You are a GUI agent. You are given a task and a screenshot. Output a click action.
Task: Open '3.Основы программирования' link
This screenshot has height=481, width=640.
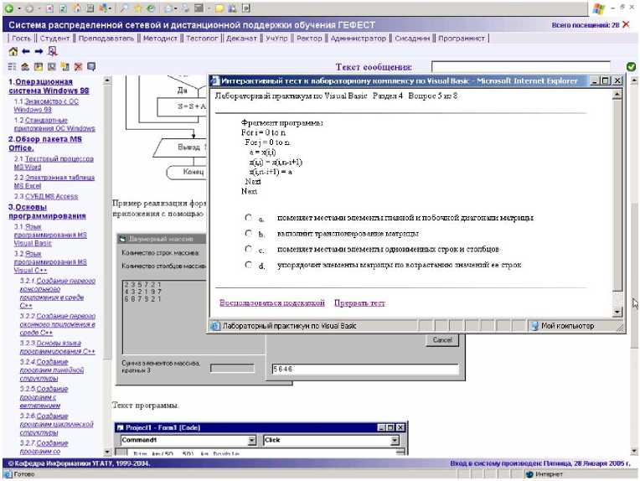pos(48,211)
